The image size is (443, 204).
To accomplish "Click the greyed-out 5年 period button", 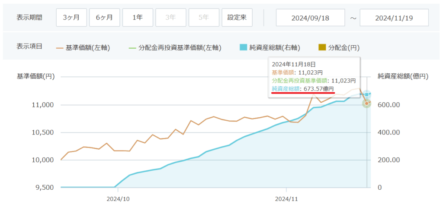I will pos(204,18).
